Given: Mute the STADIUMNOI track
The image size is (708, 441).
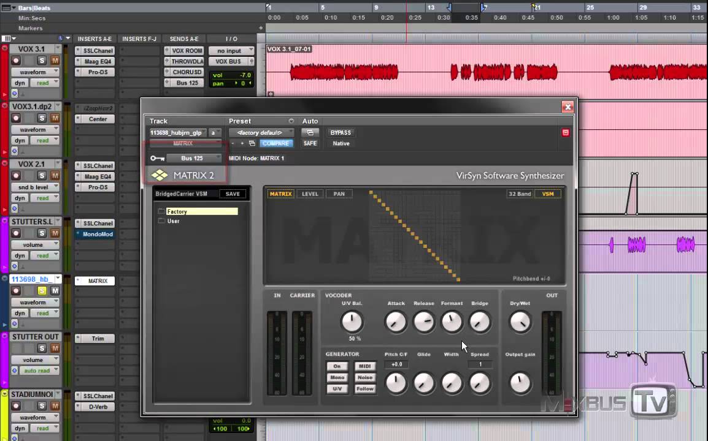Looking at the screenshot, I should click(x=55, y=406).
